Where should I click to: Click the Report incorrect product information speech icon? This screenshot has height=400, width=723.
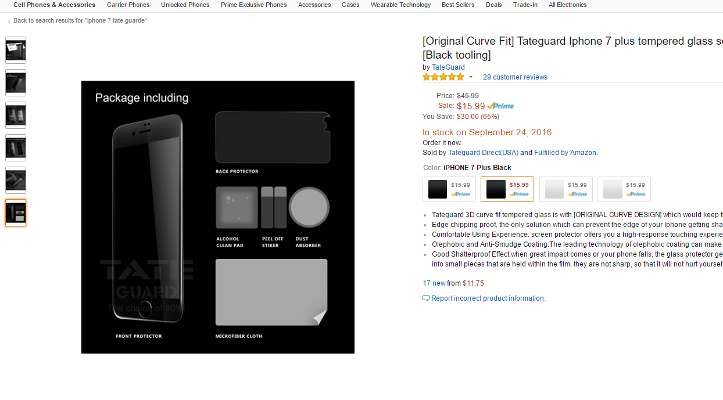point(426,298)
